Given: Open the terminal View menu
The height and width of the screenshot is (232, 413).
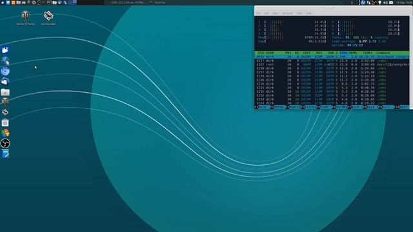Looking at the screenshot, I should coord(276,13).
